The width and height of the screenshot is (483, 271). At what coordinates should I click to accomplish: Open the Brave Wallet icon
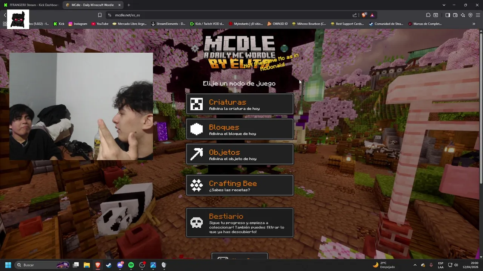455,15
